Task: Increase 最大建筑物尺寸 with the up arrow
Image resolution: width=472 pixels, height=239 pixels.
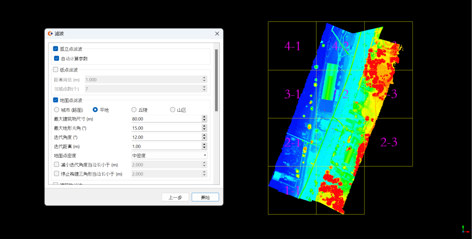Action: pyautogui.click(x=204, y=118)
